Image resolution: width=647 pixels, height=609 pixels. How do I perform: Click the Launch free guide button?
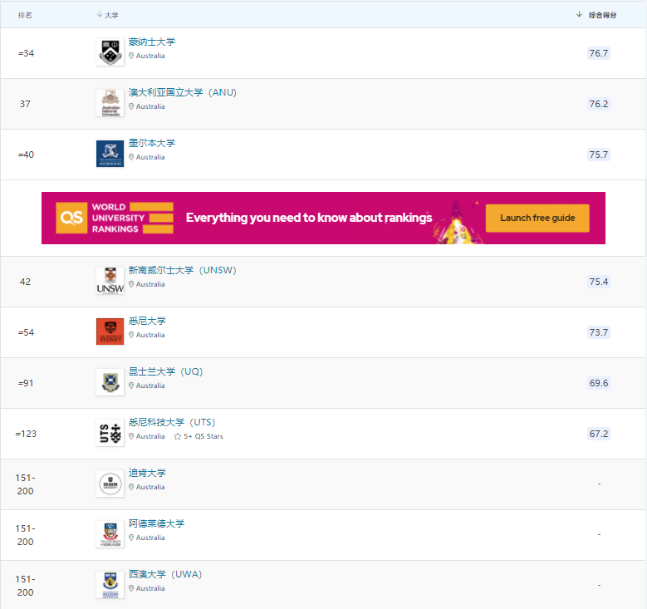pos(537,218)
